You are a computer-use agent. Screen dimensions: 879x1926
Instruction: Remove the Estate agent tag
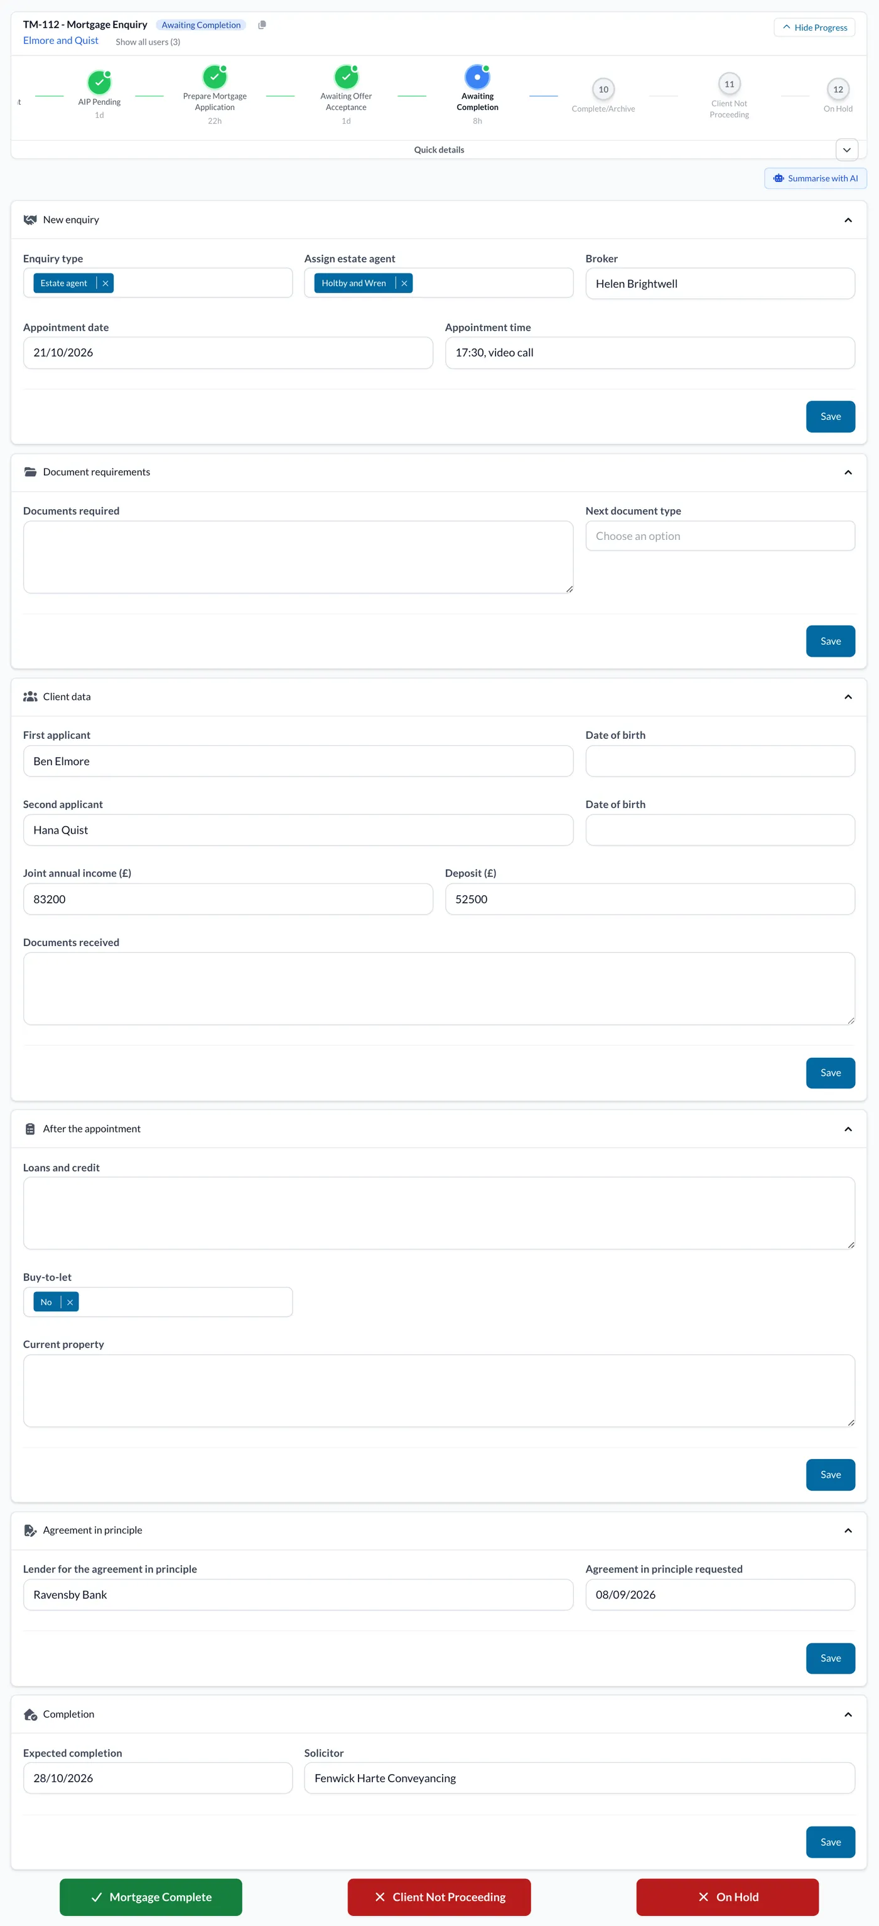[x=105, y=283]
